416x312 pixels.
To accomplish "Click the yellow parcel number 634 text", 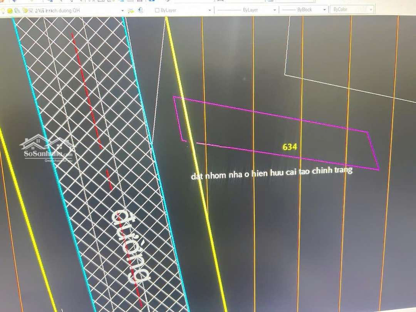I will (290, 147).
